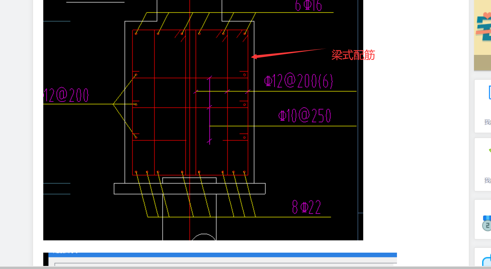
Task: Open the sidebar promotional banner image
Action: pyautogui.click(x=482, y=35)
